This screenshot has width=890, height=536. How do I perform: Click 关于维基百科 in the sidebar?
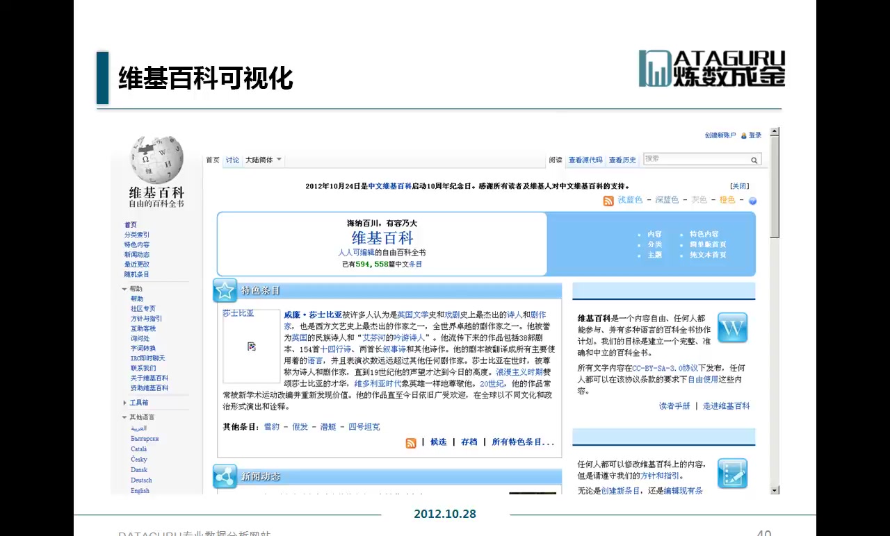click(149, 378)
